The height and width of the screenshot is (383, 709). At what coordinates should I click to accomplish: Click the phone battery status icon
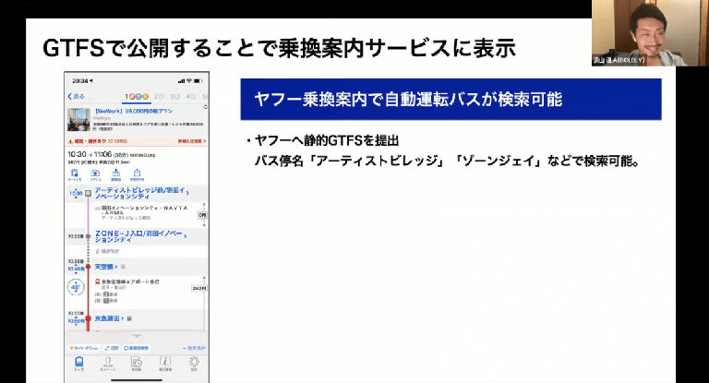tap(198, 81)
